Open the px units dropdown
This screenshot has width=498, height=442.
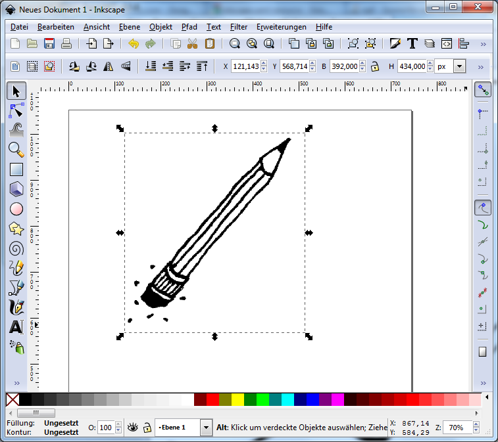coord(459,66)
